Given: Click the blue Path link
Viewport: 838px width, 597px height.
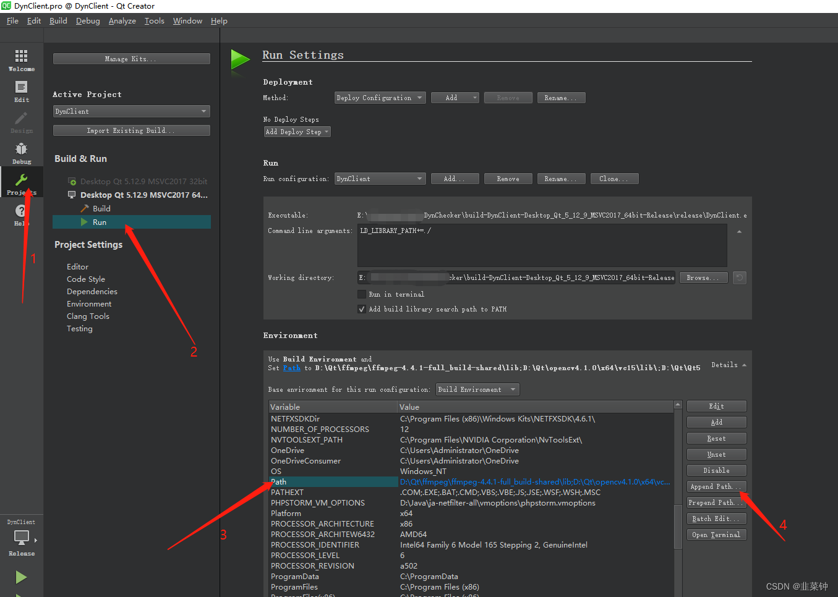Looking at the screenshot, I should click(x=292, y=368).
